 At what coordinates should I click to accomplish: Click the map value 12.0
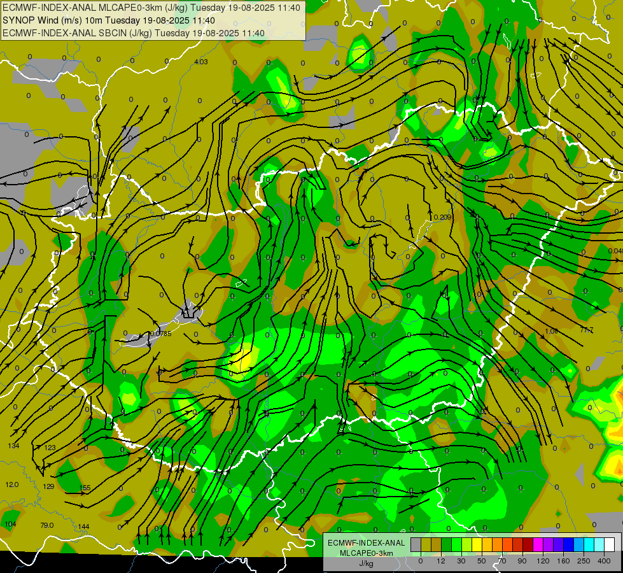pos(12,485)
